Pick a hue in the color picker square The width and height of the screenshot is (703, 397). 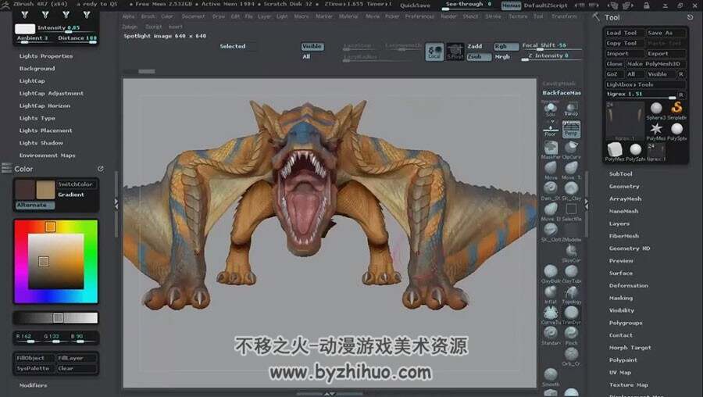point(56,262)
